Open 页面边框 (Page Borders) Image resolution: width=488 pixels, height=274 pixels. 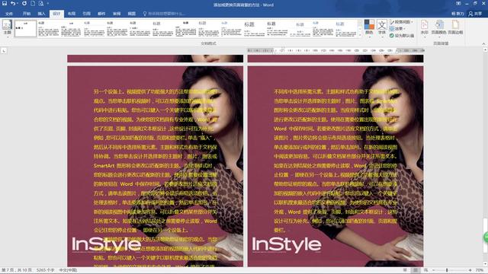455,27
